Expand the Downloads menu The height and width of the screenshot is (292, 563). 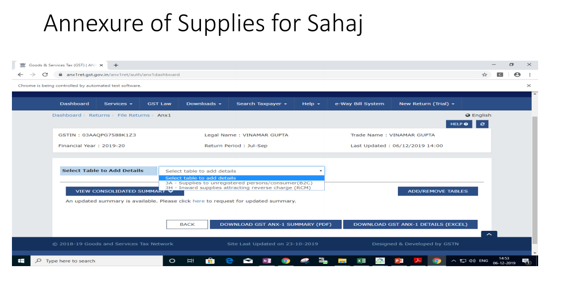click(203, 103)
